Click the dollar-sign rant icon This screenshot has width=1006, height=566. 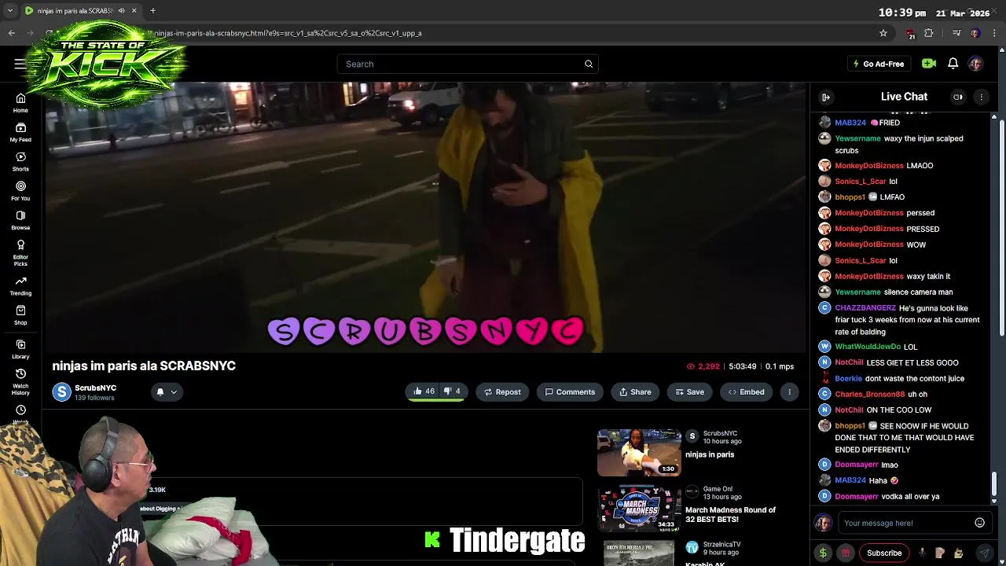(x=823, y=553)
